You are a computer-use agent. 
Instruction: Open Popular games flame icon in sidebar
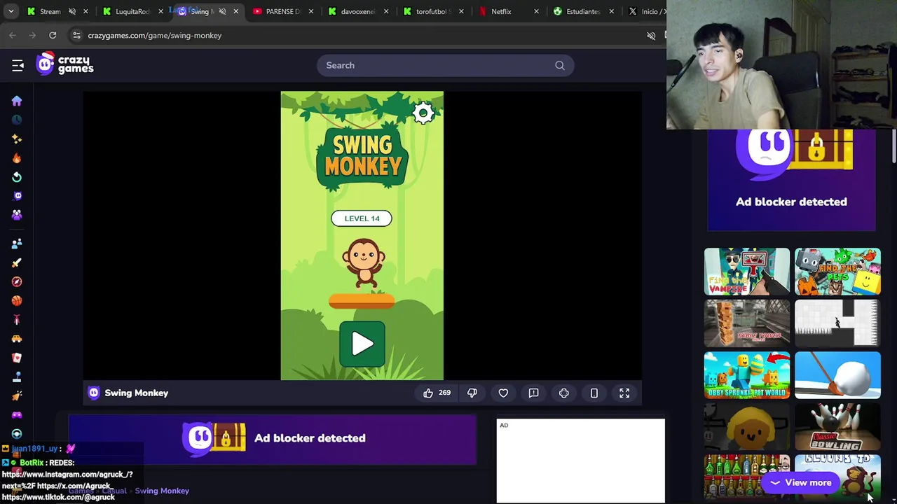click(17, 158)
